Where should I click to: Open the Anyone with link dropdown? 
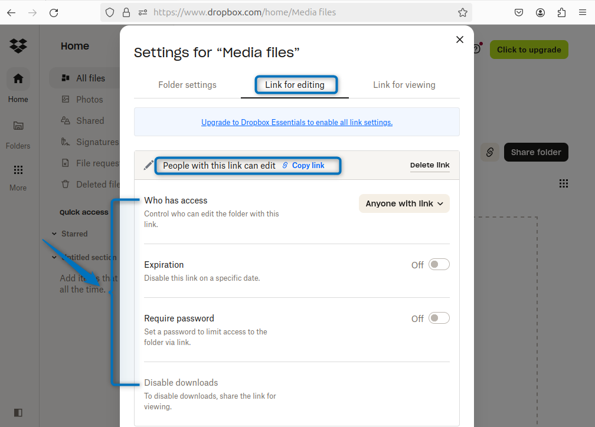pyautogui.click(x=404, y=203)
